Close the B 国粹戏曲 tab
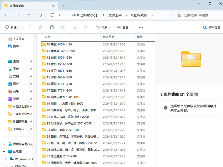Viewport: 223px width, 167px height. (54, 6)
